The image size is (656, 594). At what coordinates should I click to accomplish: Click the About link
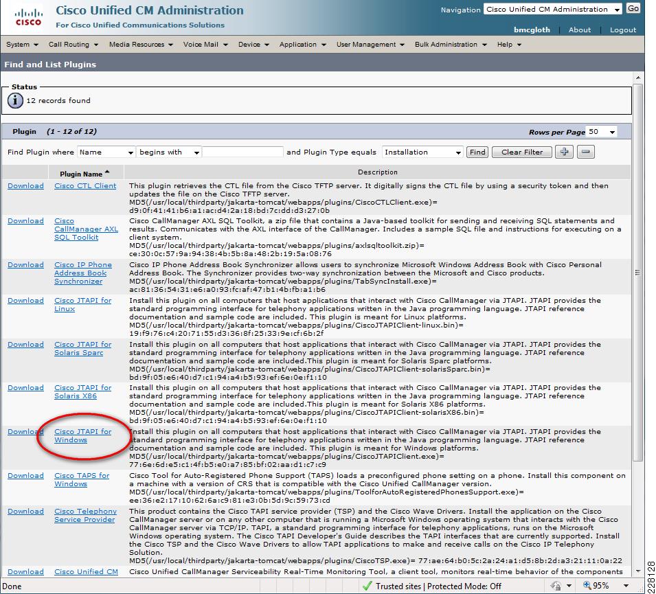coord(580,30)
